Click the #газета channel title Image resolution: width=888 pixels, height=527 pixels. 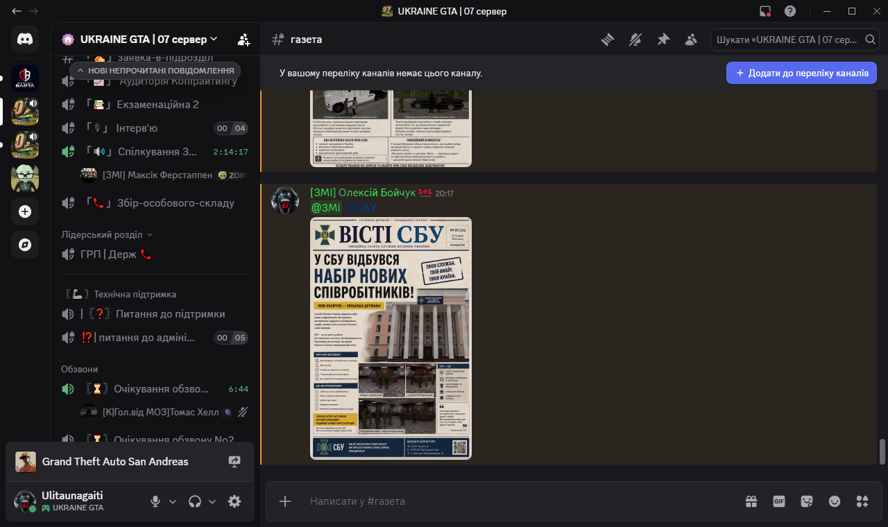[306, 40]
